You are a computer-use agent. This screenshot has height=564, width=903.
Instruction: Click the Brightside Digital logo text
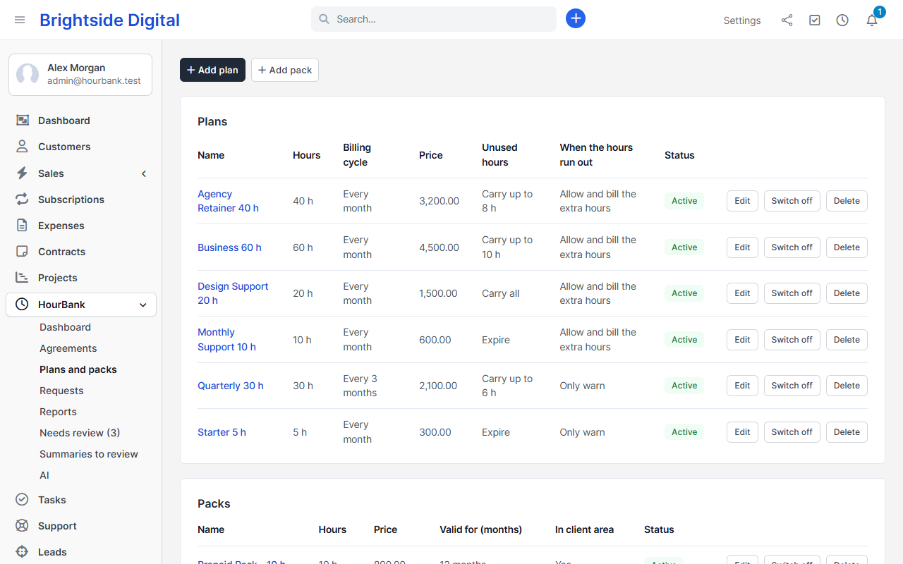click(x=109, y=20)
